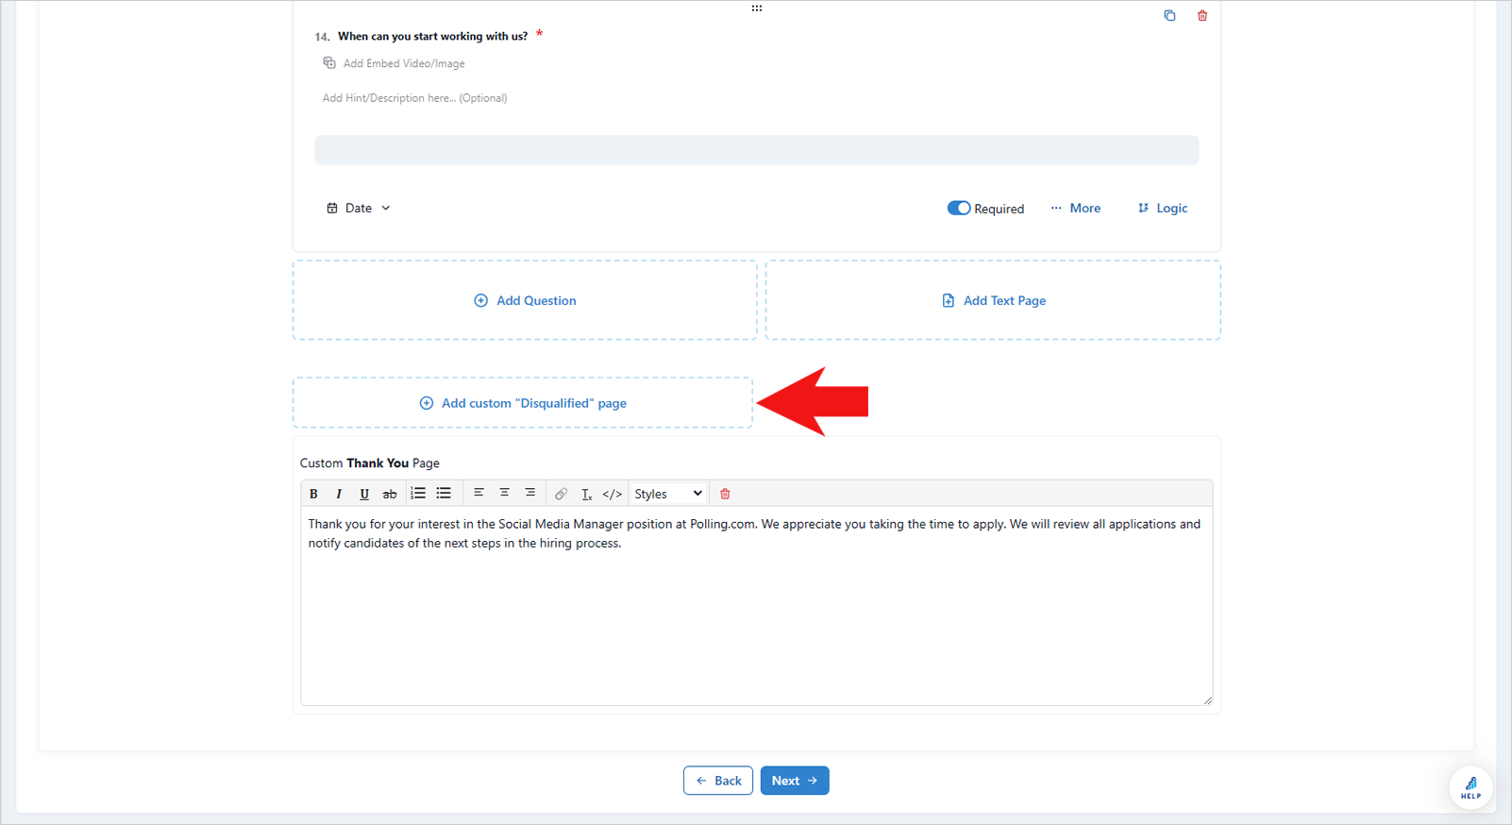
Task: Click Add Text Page
Action: coord(993,300)
